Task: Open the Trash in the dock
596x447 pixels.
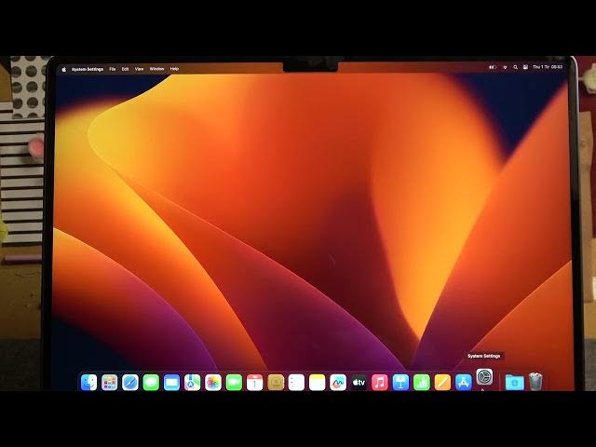Action: pos(535,382)
